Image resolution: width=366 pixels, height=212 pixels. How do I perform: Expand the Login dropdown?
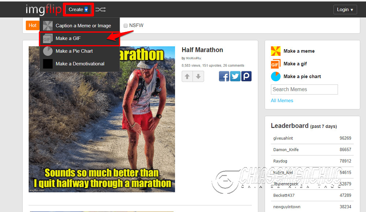(345, 10)
